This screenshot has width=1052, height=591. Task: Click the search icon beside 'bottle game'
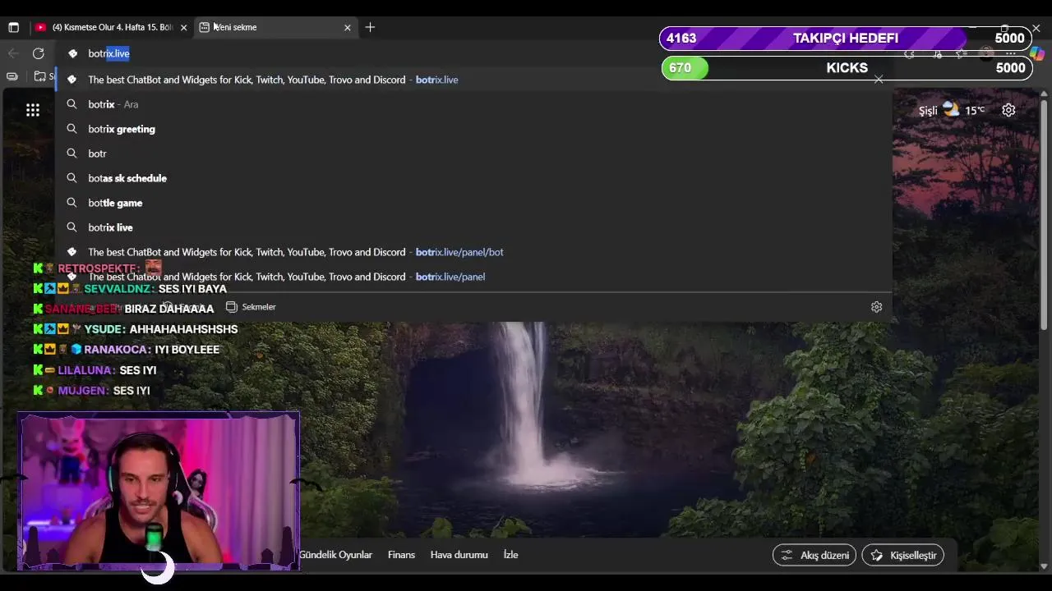[72, 203]
